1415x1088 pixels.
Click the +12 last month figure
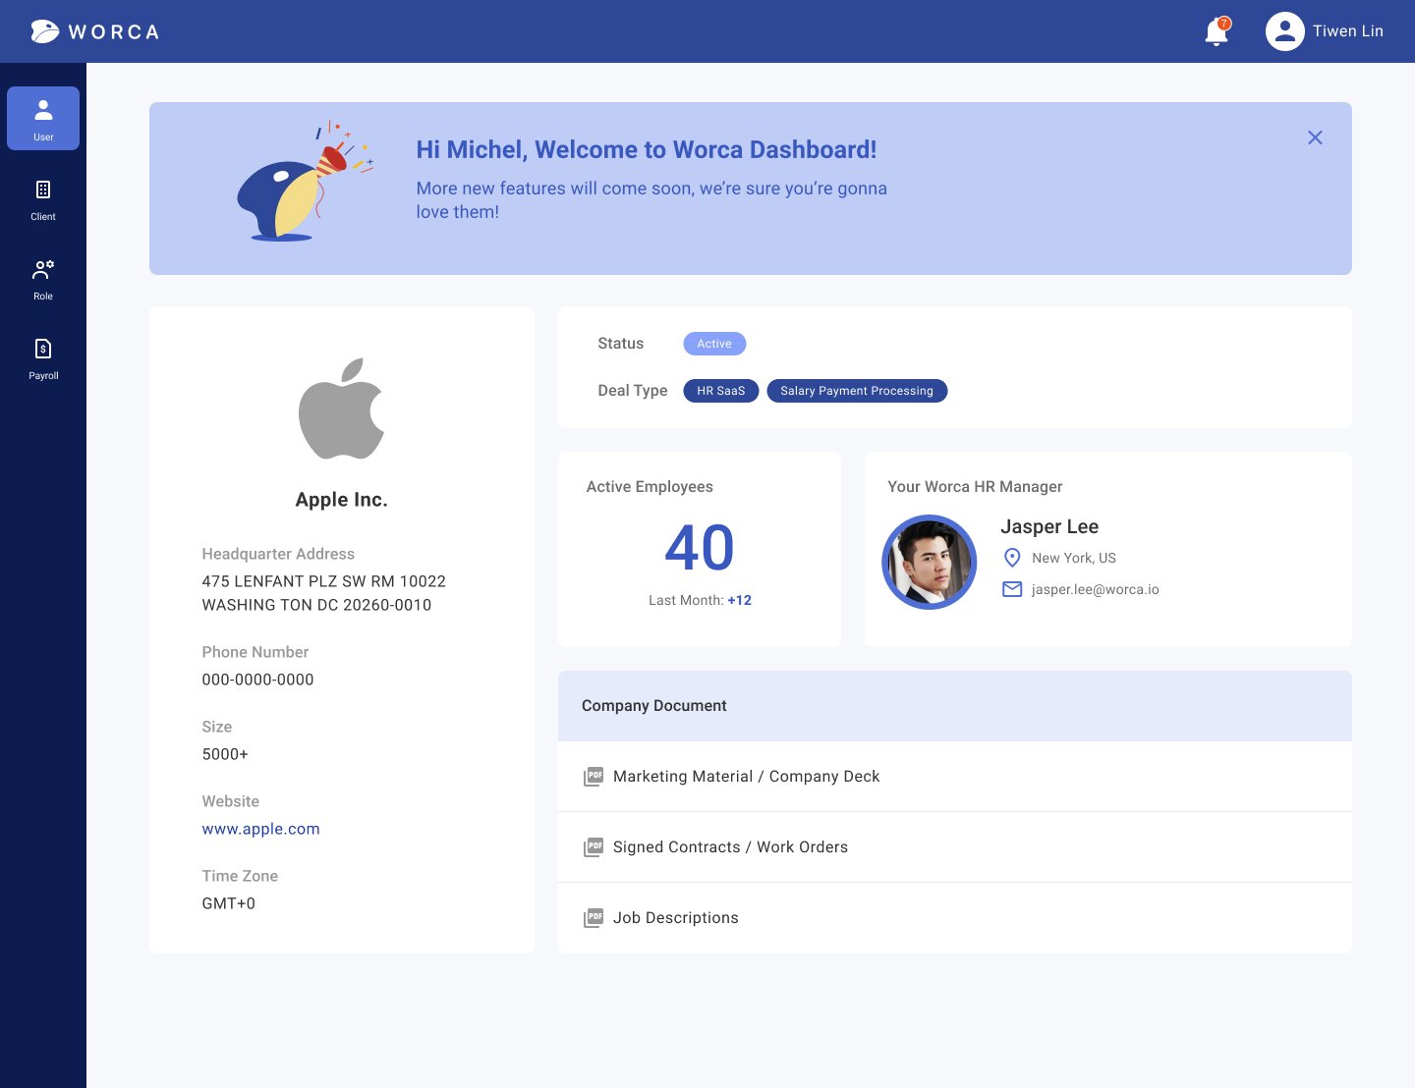point(740,600)
